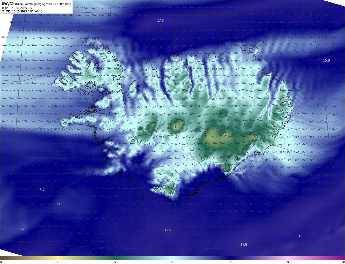The image size is (345, 264).
Task: Click the 14.1 value in the southwest ocean
Action: 60,204
